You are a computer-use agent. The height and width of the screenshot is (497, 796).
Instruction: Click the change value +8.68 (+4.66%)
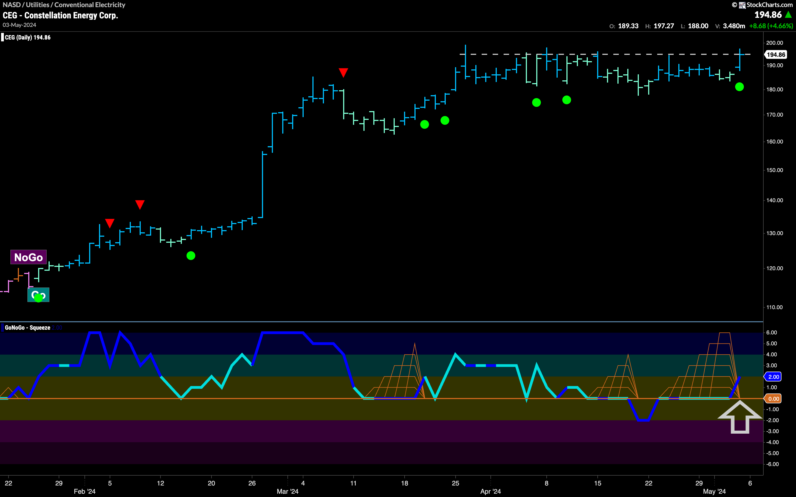771,26
